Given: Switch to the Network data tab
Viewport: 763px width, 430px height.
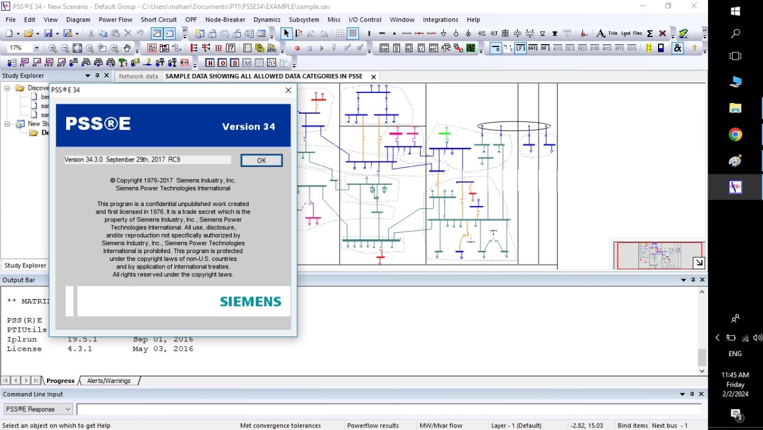Looking at the screenshot, I should [x=138, y=76].
